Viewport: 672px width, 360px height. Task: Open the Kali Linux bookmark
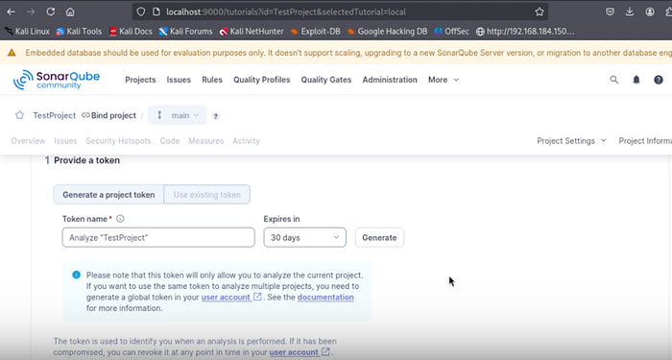click(x=28, y=32)
